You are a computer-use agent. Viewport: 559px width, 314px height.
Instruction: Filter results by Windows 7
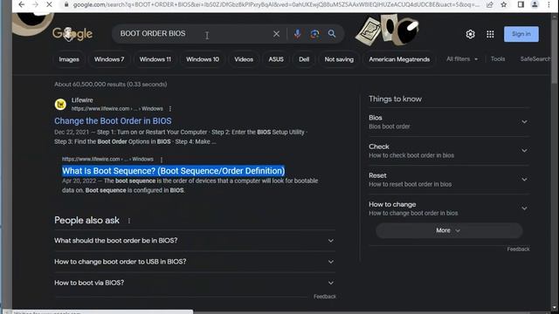click(109, 59)
